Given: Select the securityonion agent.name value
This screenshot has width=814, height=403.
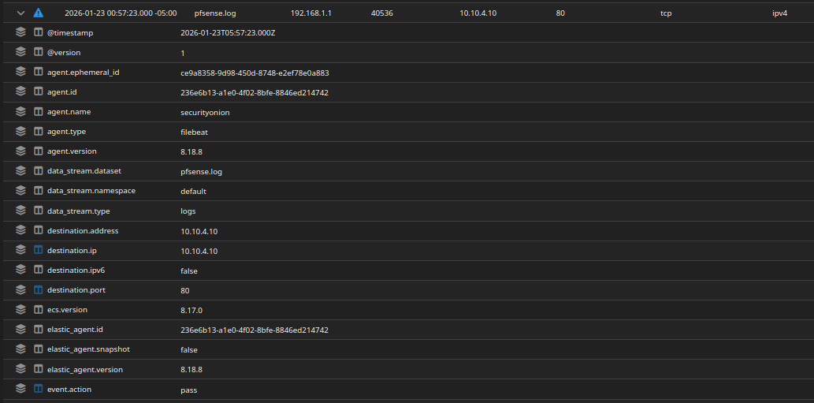Looking at the screenshot, I should (205, 112).
